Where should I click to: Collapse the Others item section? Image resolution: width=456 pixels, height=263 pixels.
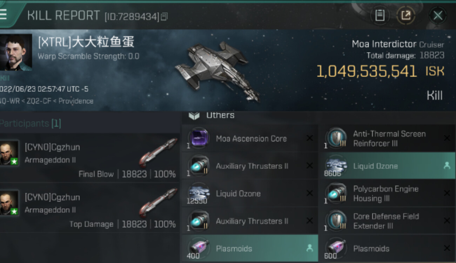194,115
